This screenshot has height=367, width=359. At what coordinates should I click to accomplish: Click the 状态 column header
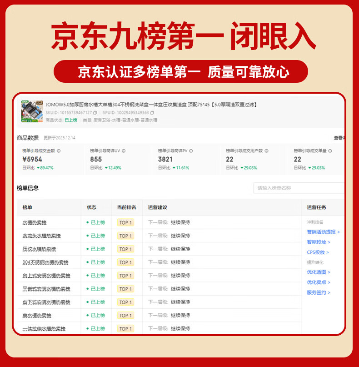(91, 207)
